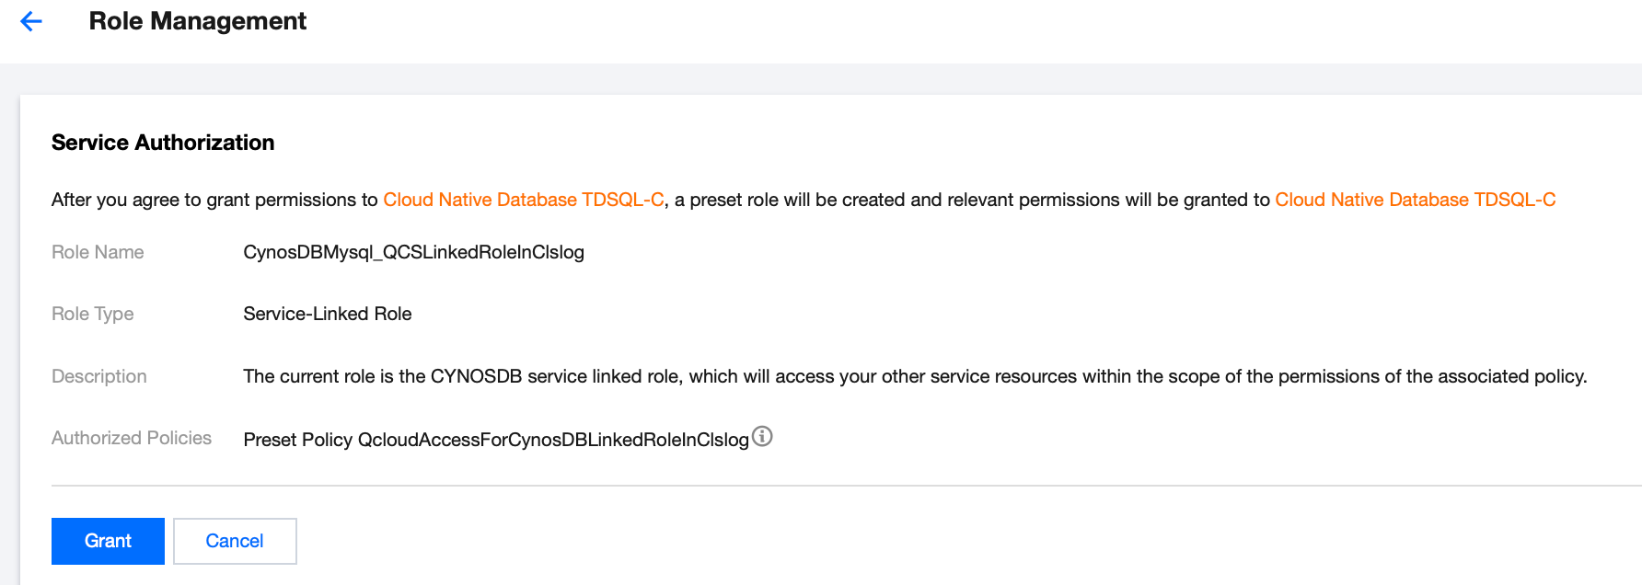Click the QcloudAccessForCynosDBLinkedRoleInClslog policy name
This screenshot has height=585, width=1642.
point(553,440)
